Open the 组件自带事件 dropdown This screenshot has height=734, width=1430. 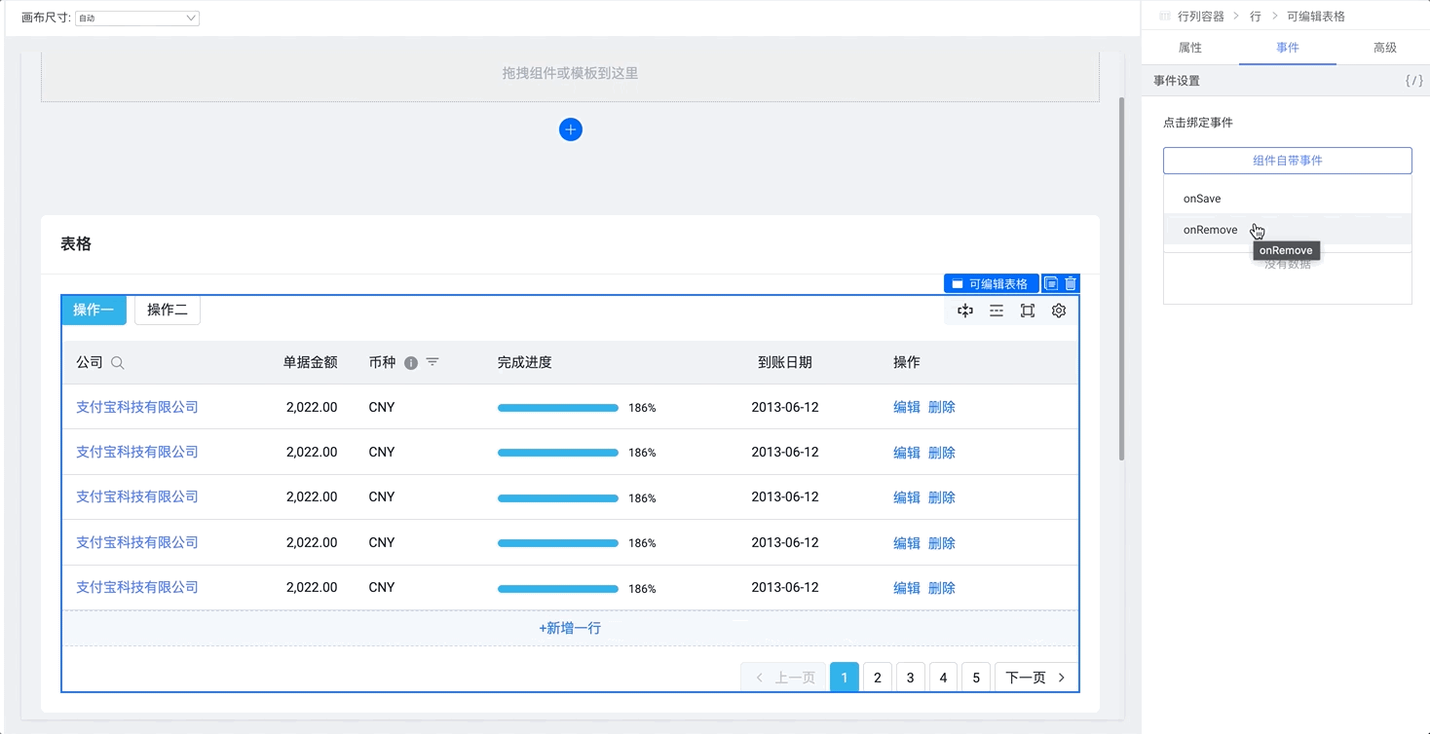click(x=1288, y=161)
